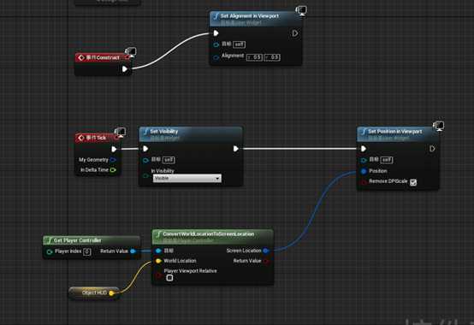The width and height of the screenshot is (474, 325).
Task: Click My Geometry output pin
Action: pos(113,160)
